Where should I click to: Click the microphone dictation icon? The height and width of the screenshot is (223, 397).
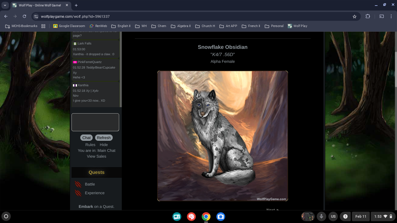click(x=322, y=216)
